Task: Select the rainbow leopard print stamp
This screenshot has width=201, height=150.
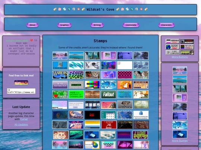Action: tap(76, 75)
